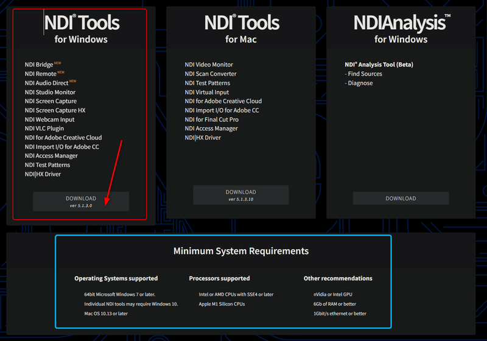Image resolution: width=487 pixels, height=341 pixels.
Task: Select NDI Access Manager under Windows
Action: click(x=51, y=156)
